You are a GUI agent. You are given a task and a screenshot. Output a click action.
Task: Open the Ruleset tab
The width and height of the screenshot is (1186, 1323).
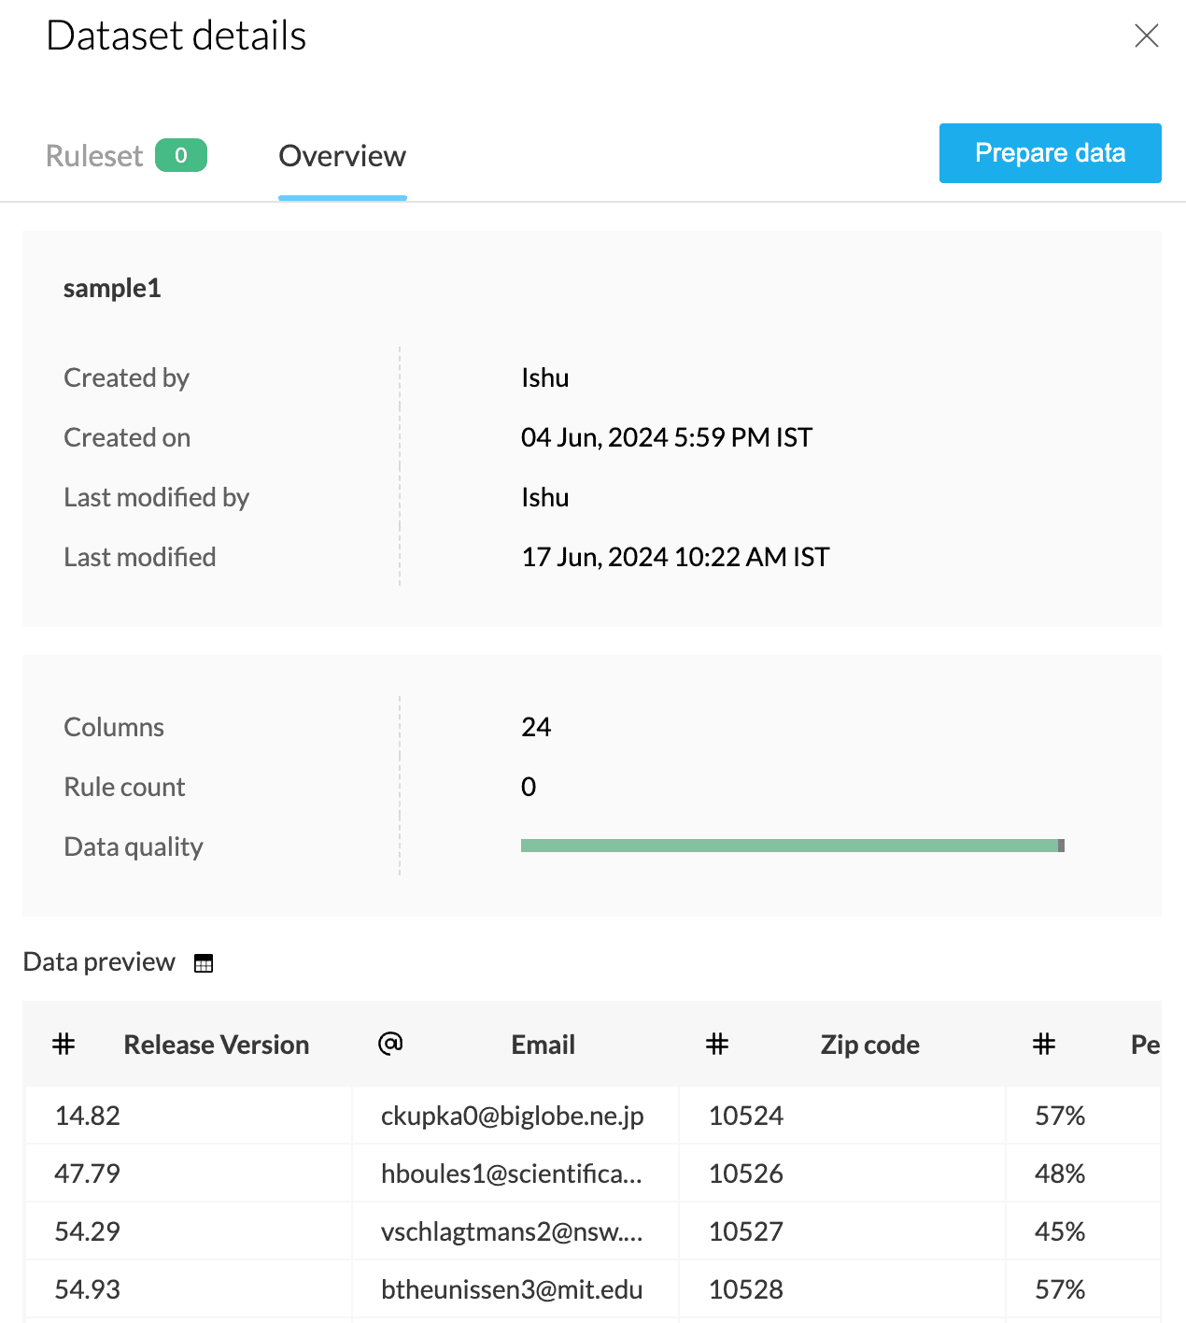click(95, 156)
